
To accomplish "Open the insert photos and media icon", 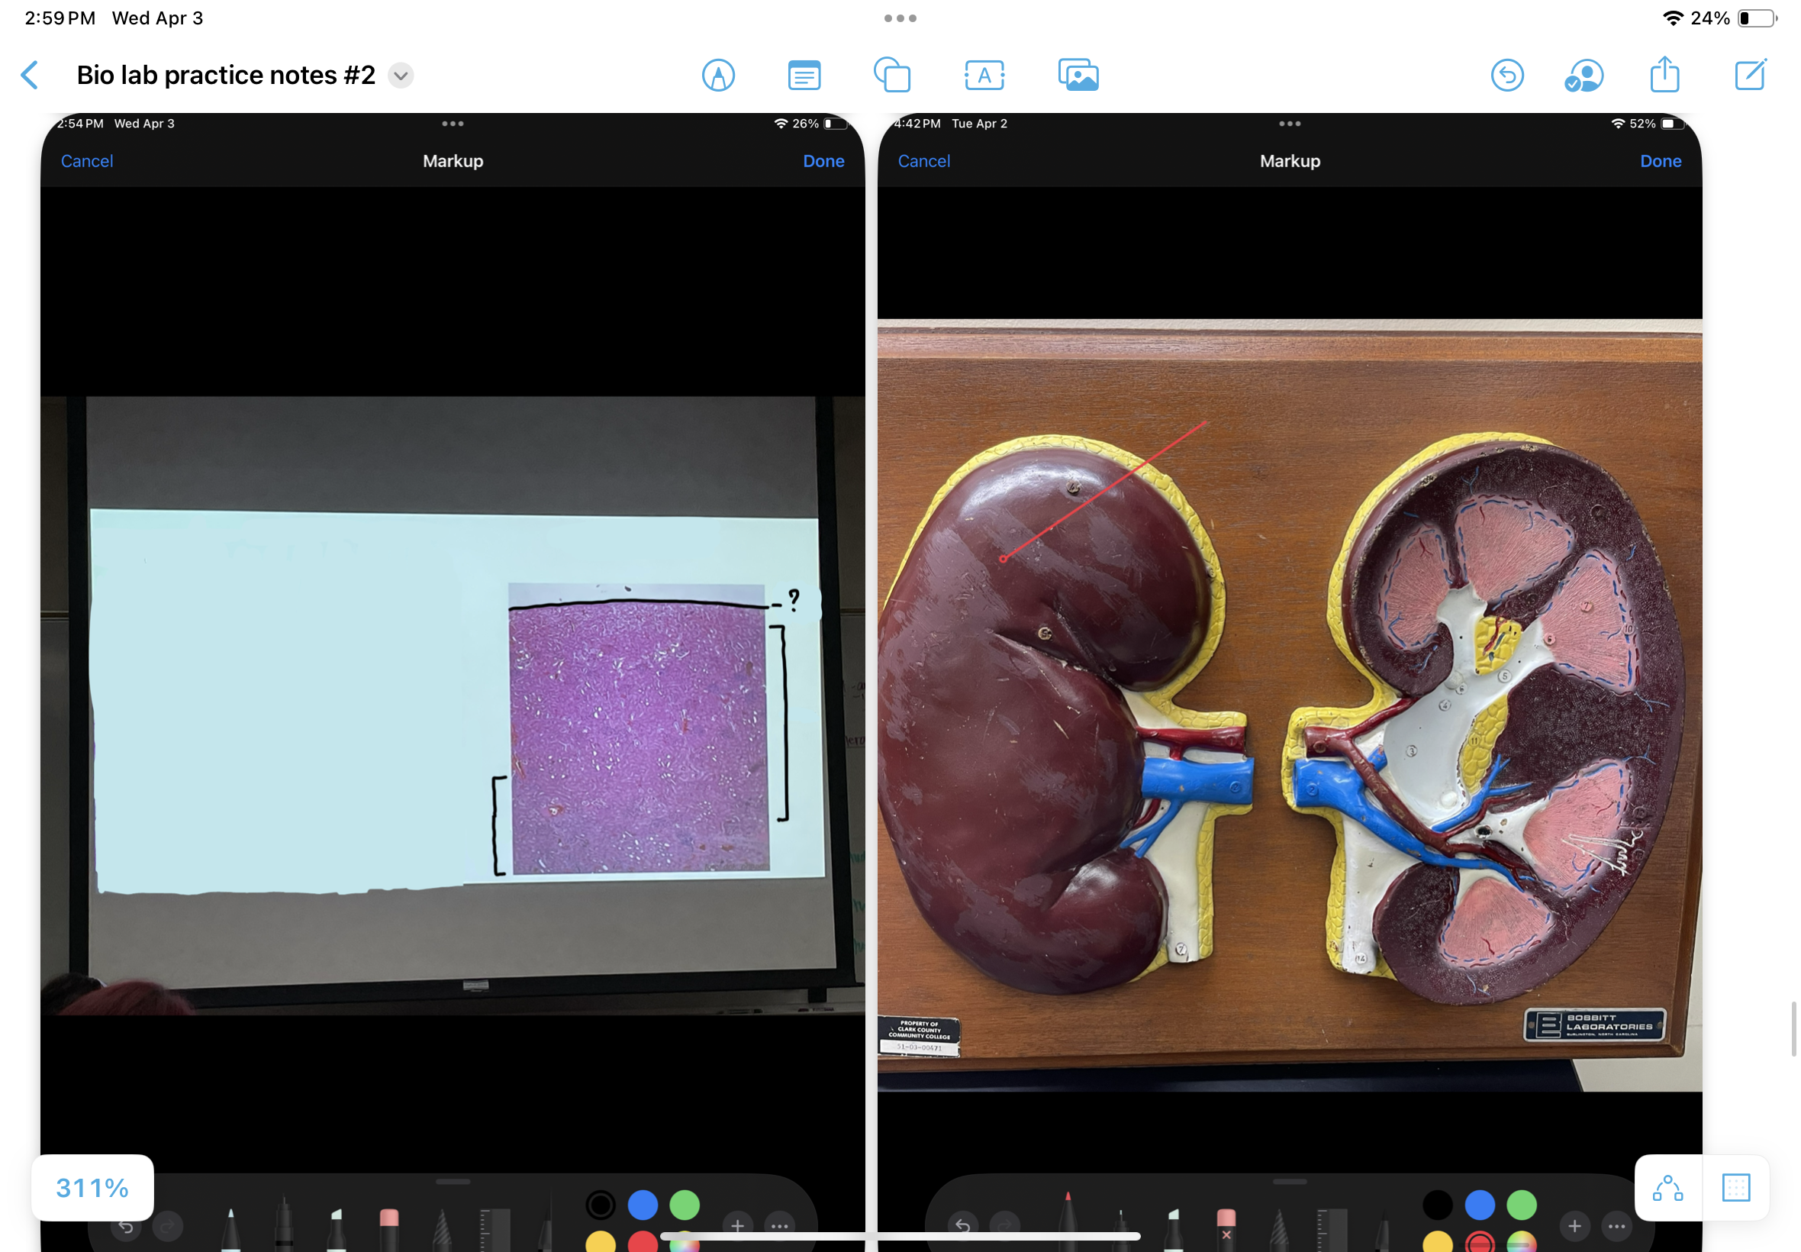I will [x=1078, y=76].
